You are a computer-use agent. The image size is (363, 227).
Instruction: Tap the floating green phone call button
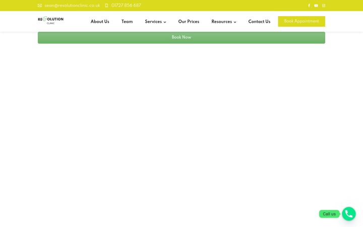tap(349, 214)
